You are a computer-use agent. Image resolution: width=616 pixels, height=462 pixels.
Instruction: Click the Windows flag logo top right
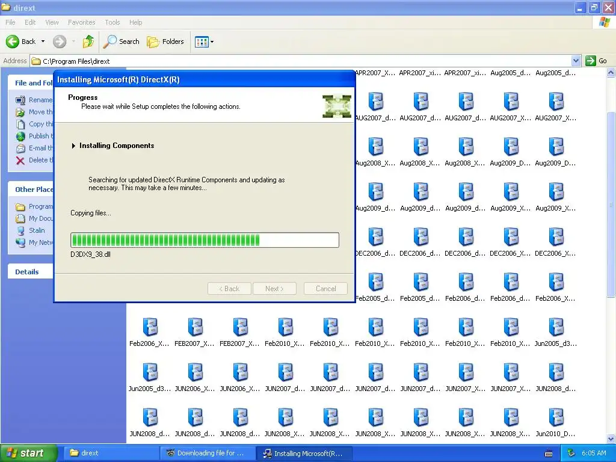coord(604,22)
